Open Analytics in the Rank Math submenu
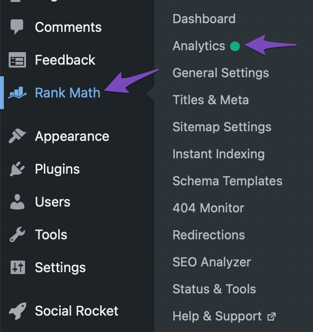Screen dimensions: 313x332 coord(199,46)
